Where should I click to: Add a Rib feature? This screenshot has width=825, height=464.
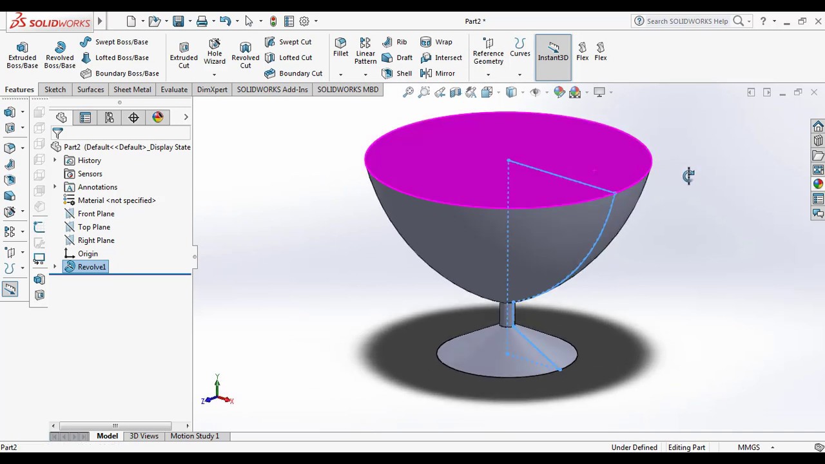tap(394, 42)
